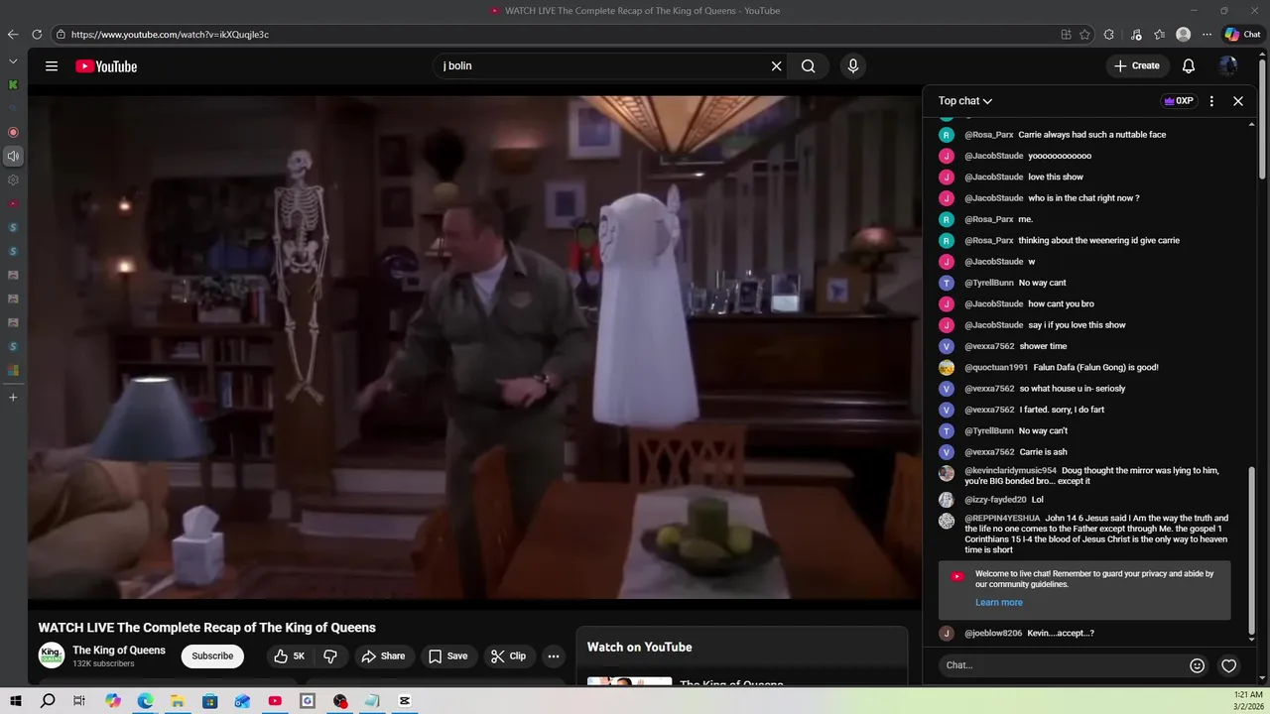This screenshot has height=714, width=1270.
Task: Reload the page with refresh button
Action: tap(37, 35)
